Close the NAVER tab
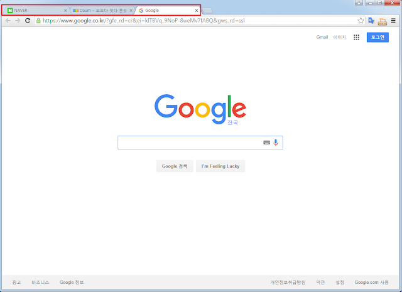The image size is (402, 292). tap(65, 11)
